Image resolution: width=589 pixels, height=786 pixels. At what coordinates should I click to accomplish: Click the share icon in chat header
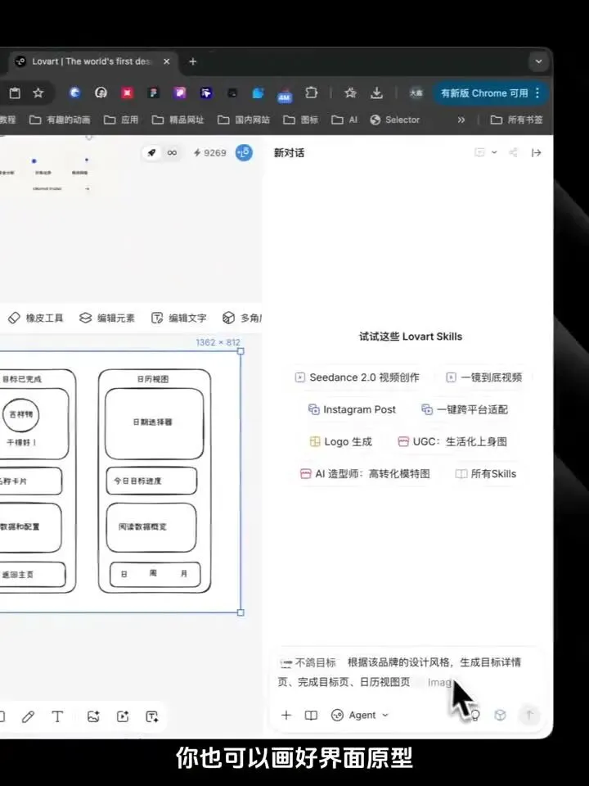coord(514,153)
